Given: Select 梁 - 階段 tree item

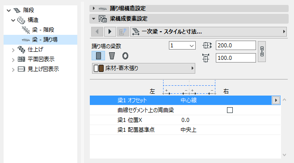Looking at the screenshot, I should (x=43, y=30).
